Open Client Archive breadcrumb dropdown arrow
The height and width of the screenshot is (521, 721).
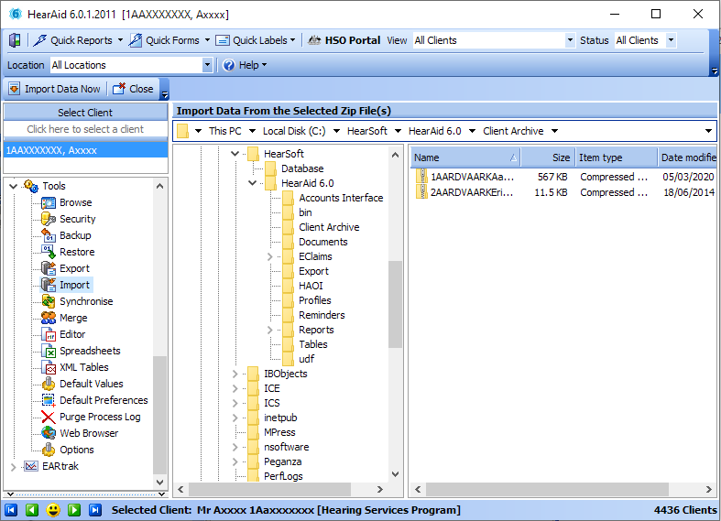point(554,132)
